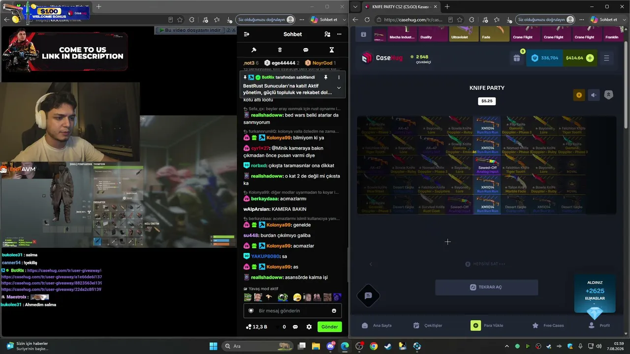Screen dimensions: 630x354
Task: Click the TEKRAR AÇ button
Action: pos(486,287)
